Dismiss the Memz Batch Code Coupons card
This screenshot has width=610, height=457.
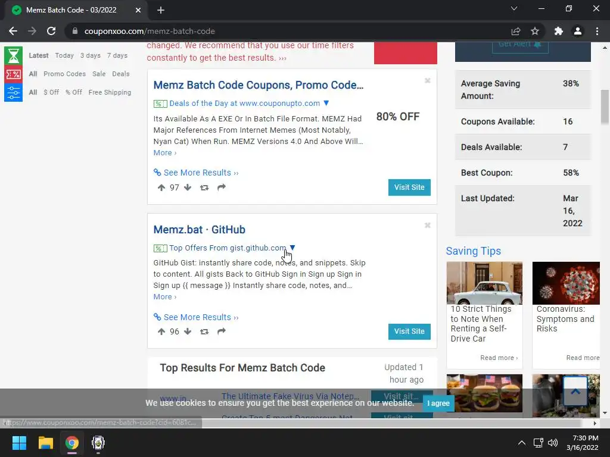coord(428,81)
